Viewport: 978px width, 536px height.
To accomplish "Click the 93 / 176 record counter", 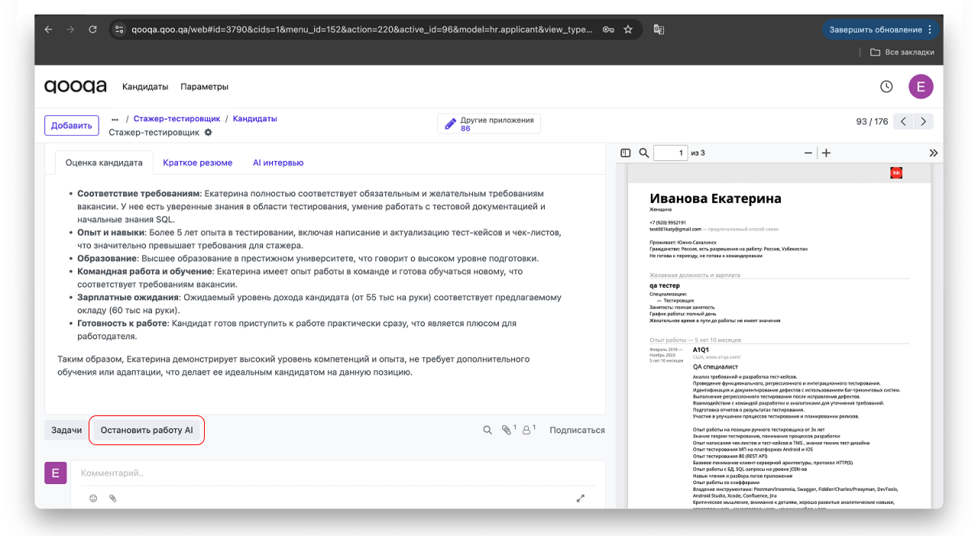I will [x=872, y=121].
